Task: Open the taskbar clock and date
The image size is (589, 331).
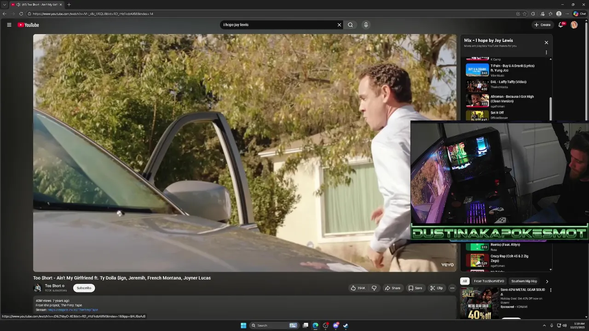Action: pyautogui.click(x=578, y=325)
